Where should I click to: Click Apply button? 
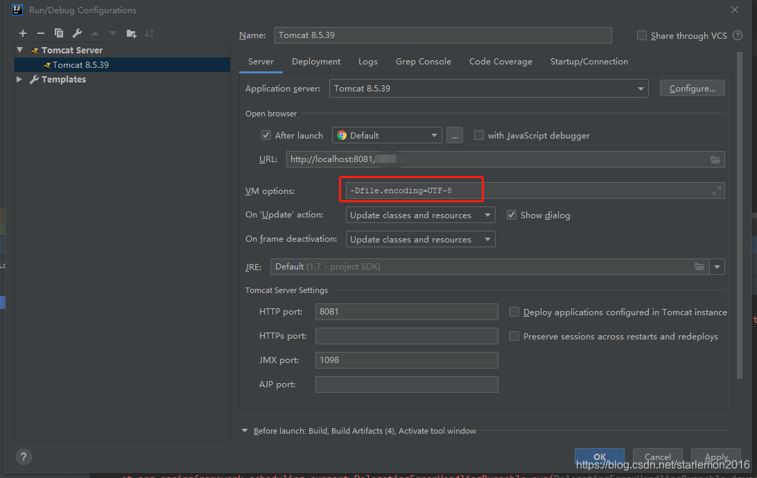click(x=716, y=457)
